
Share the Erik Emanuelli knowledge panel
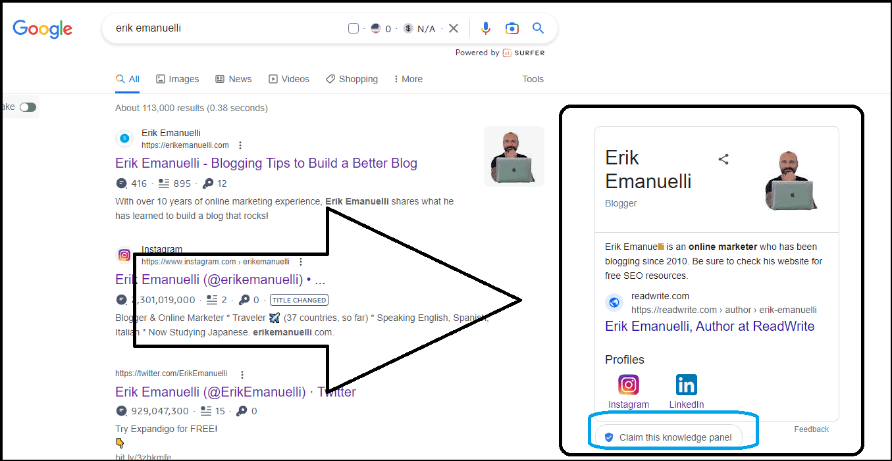click(723, 159)
